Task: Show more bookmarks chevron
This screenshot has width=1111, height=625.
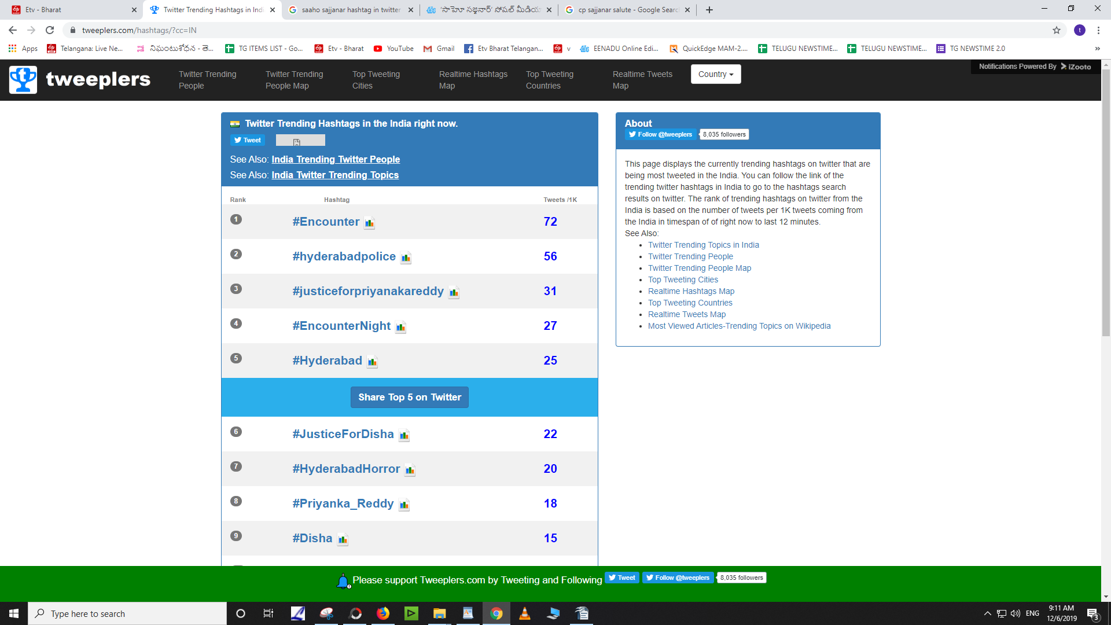Action: tap(1097, 49)
